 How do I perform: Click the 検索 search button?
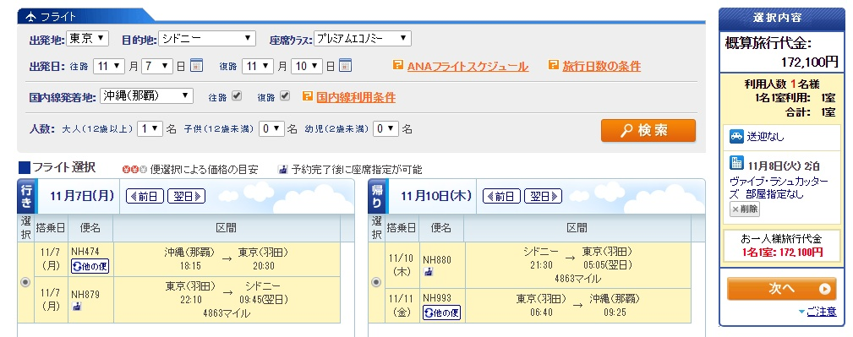pyautogui.click(x=648, y=130)
